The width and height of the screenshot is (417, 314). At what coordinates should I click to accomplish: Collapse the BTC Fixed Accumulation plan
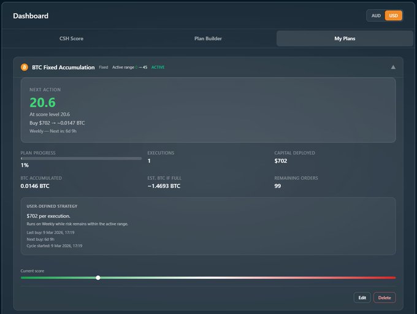pos(393,67)
